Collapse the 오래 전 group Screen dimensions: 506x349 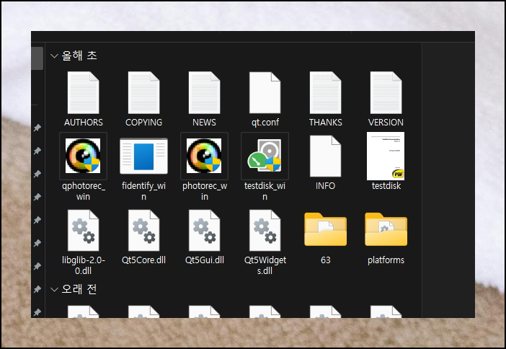pos(54,290)
